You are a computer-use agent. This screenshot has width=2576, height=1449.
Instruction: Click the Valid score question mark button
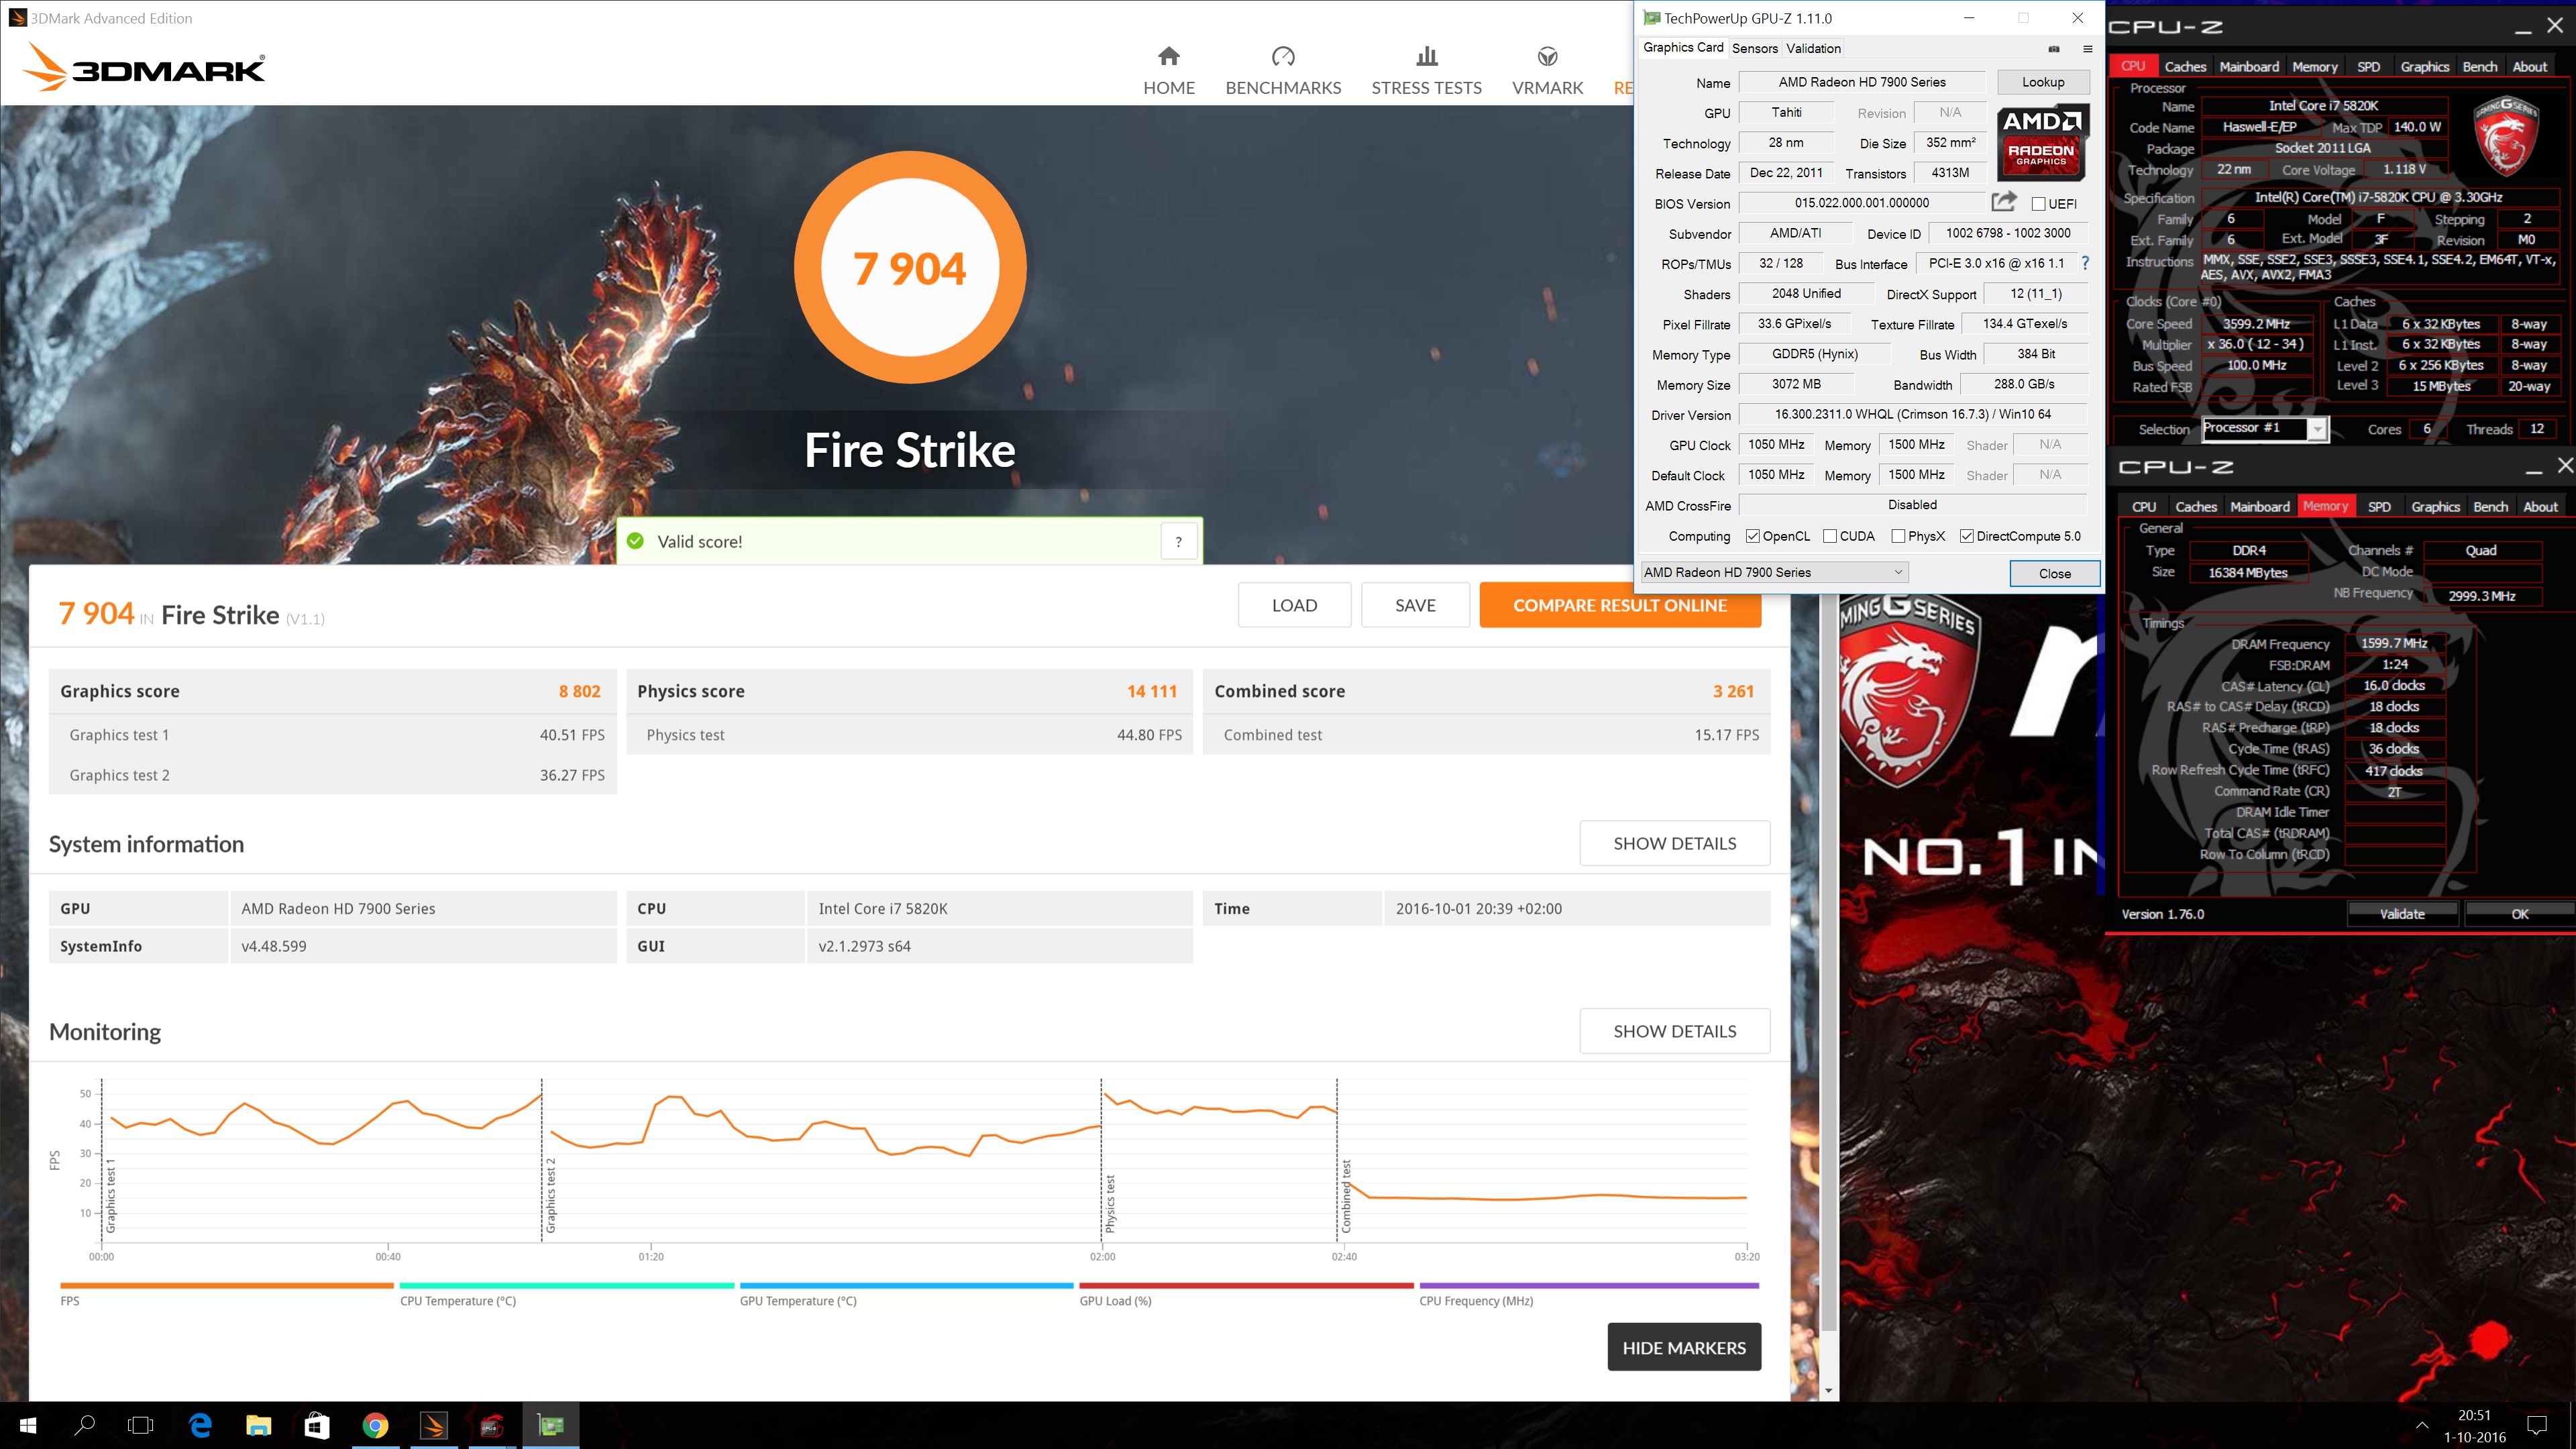[x=1179, y=541]
